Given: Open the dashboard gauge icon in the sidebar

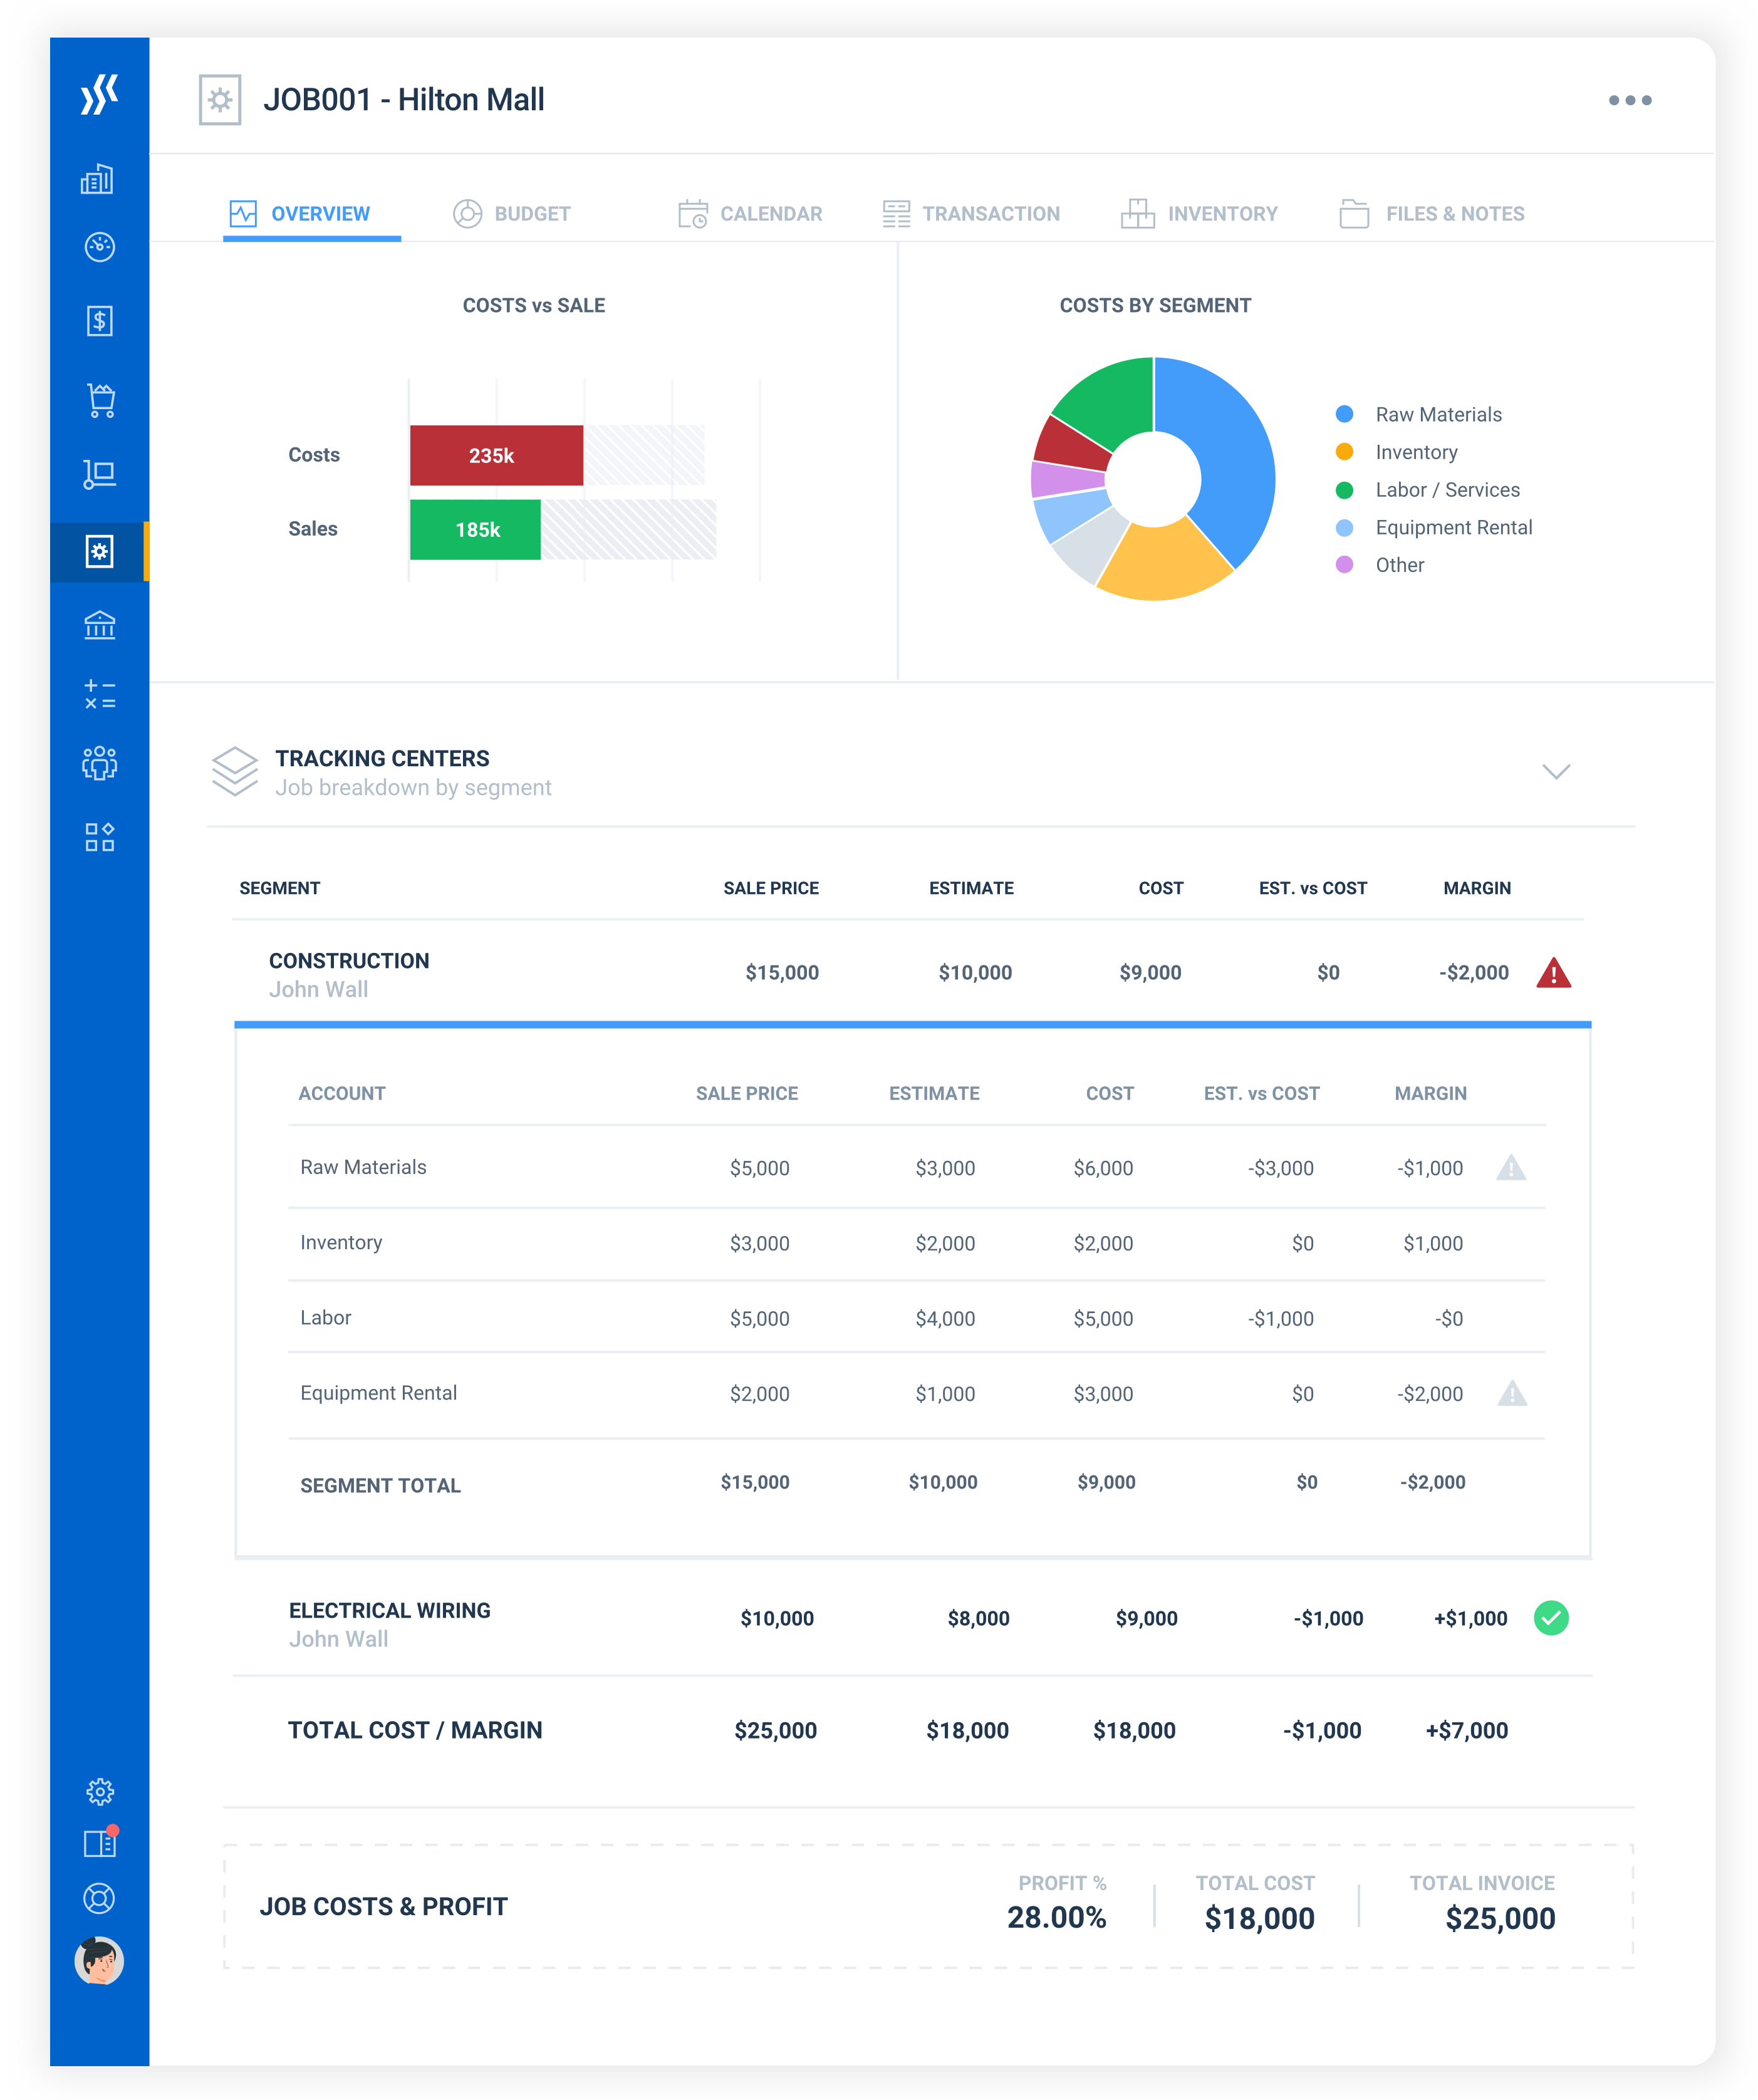Looking at the screenshot, I should tap(99, 247).
